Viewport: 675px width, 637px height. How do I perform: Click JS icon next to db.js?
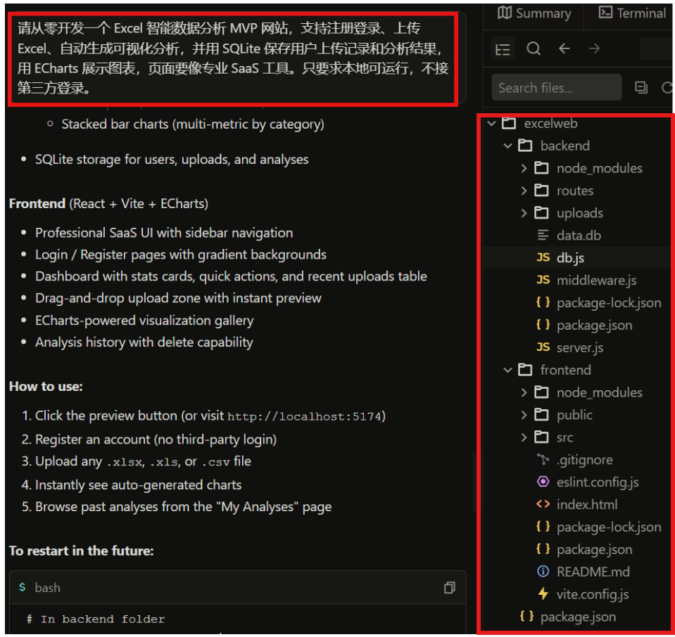point(543,257)
